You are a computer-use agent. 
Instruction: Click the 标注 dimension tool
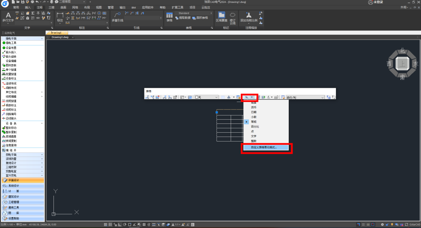[x=60, y=17]
